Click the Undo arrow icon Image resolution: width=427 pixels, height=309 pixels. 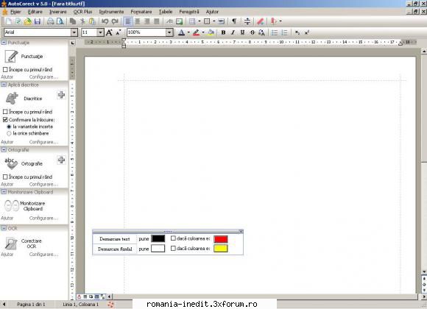point(105,21)
